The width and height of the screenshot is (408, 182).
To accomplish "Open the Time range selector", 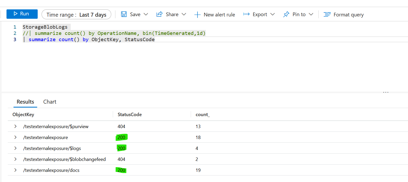I will (x=76, y=15).
